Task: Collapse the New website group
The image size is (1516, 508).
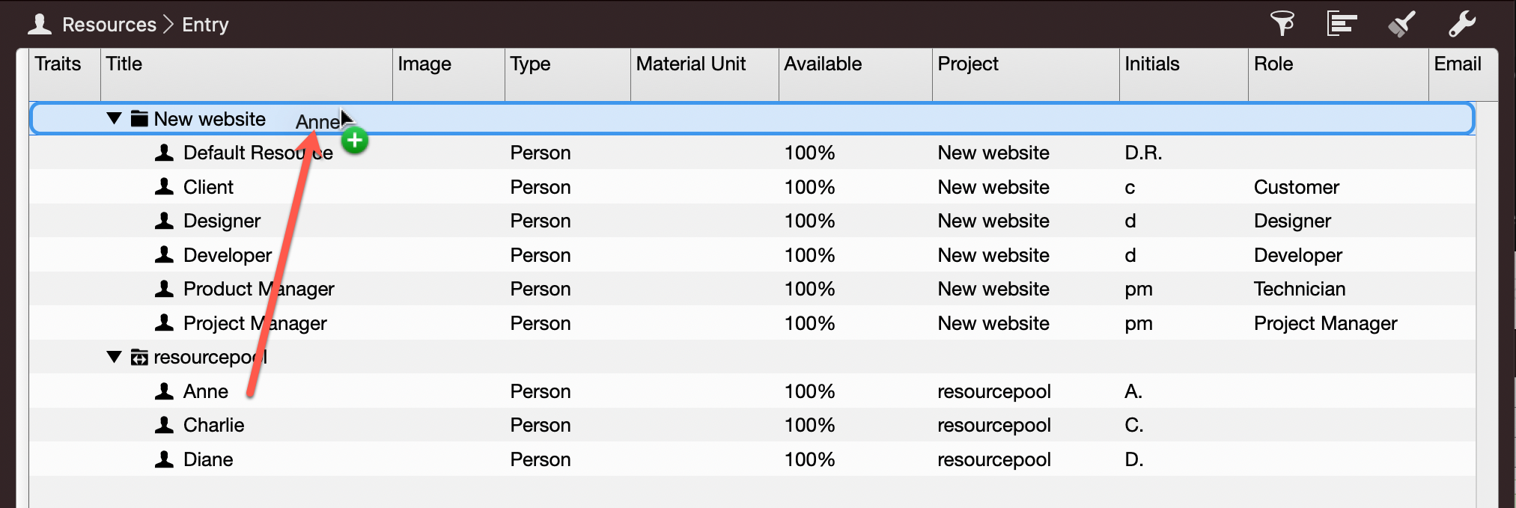Action: coord(114,119)
